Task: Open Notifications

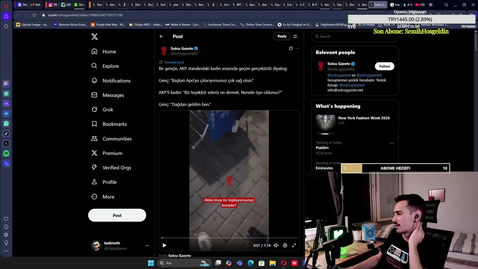Action: [111, 81]
